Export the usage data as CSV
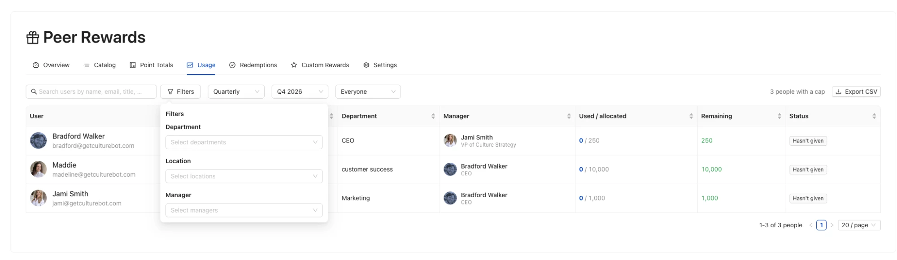Viewport: 897px width, 260px height. pyautogui.click(x=856, y=91)
